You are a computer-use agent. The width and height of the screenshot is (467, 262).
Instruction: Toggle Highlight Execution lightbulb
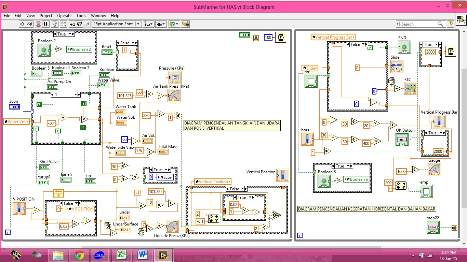click(54, 24)
